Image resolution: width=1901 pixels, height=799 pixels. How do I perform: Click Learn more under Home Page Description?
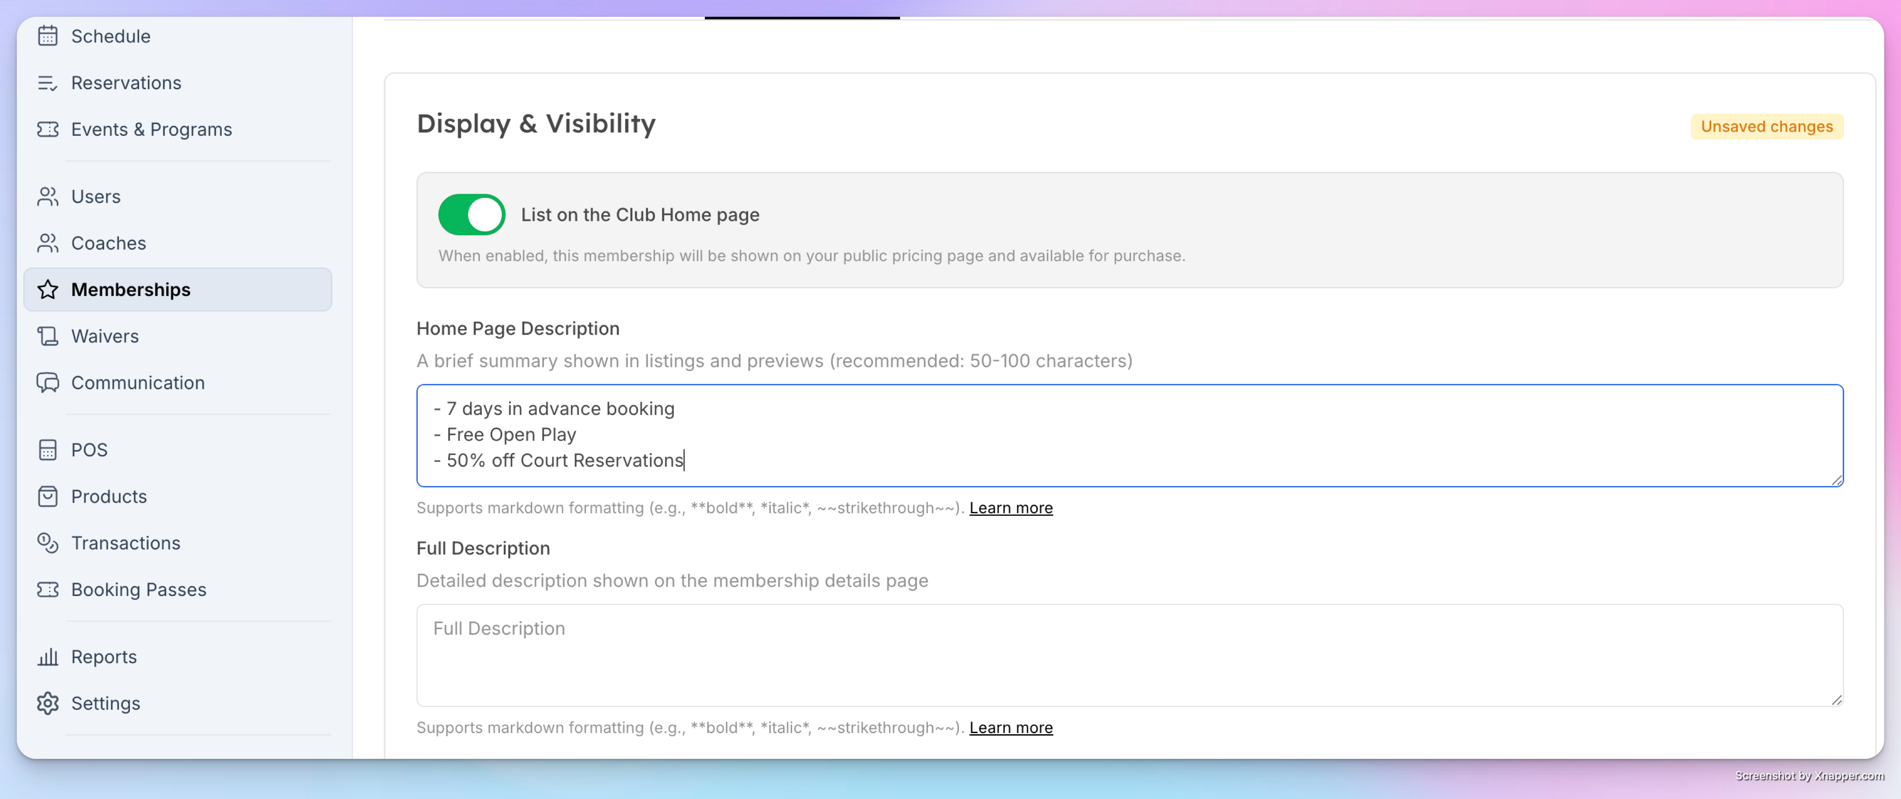1010,508
